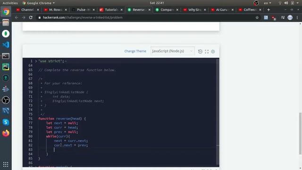This screenshot has height=170, width=302.
Task: Reload the HackerRank page
Action: 31,17
